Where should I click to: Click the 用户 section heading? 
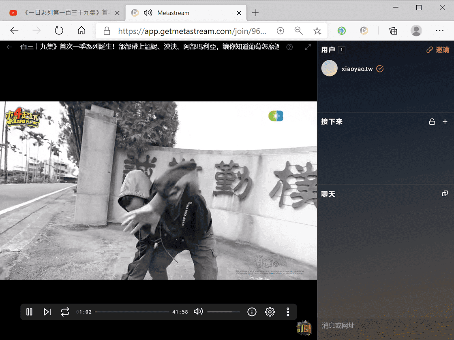tap(328, 50)
